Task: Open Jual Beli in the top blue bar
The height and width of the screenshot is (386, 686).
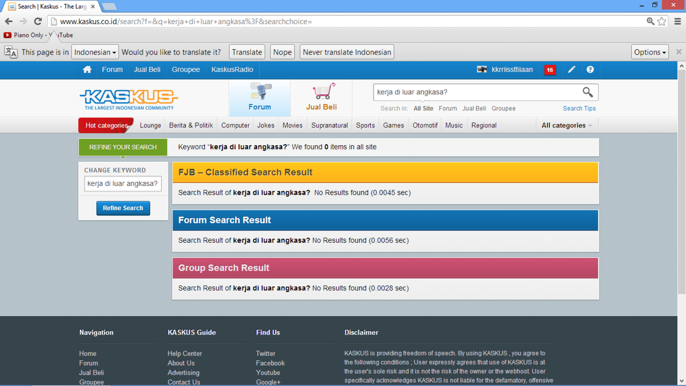Action: [147, 69]
